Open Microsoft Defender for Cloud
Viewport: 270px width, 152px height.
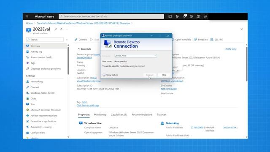click(45, 110)
